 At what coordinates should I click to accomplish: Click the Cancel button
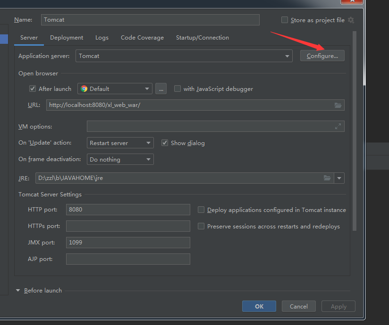pyautogui.click(x=299, y=306)
